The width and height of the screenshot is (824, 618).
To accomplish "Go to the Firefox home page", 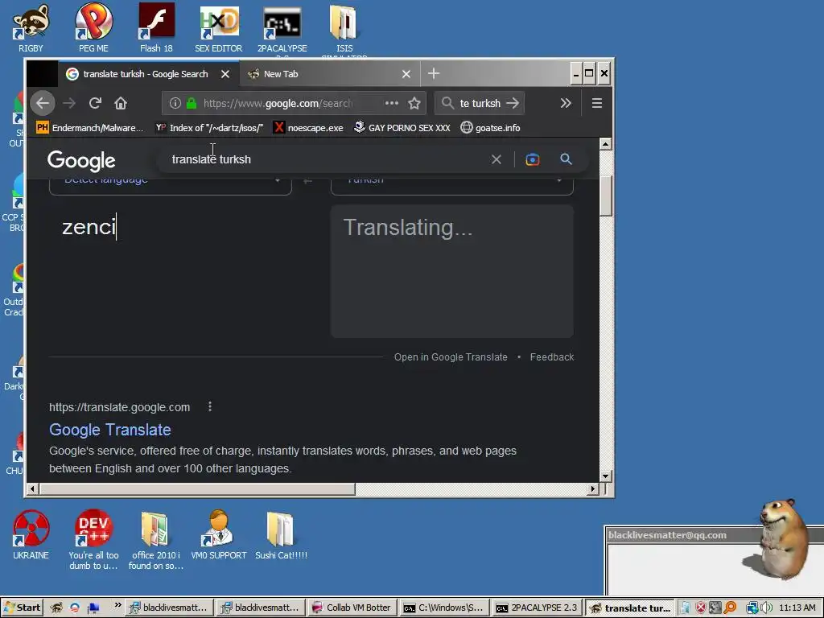I will tap(121, 103).
